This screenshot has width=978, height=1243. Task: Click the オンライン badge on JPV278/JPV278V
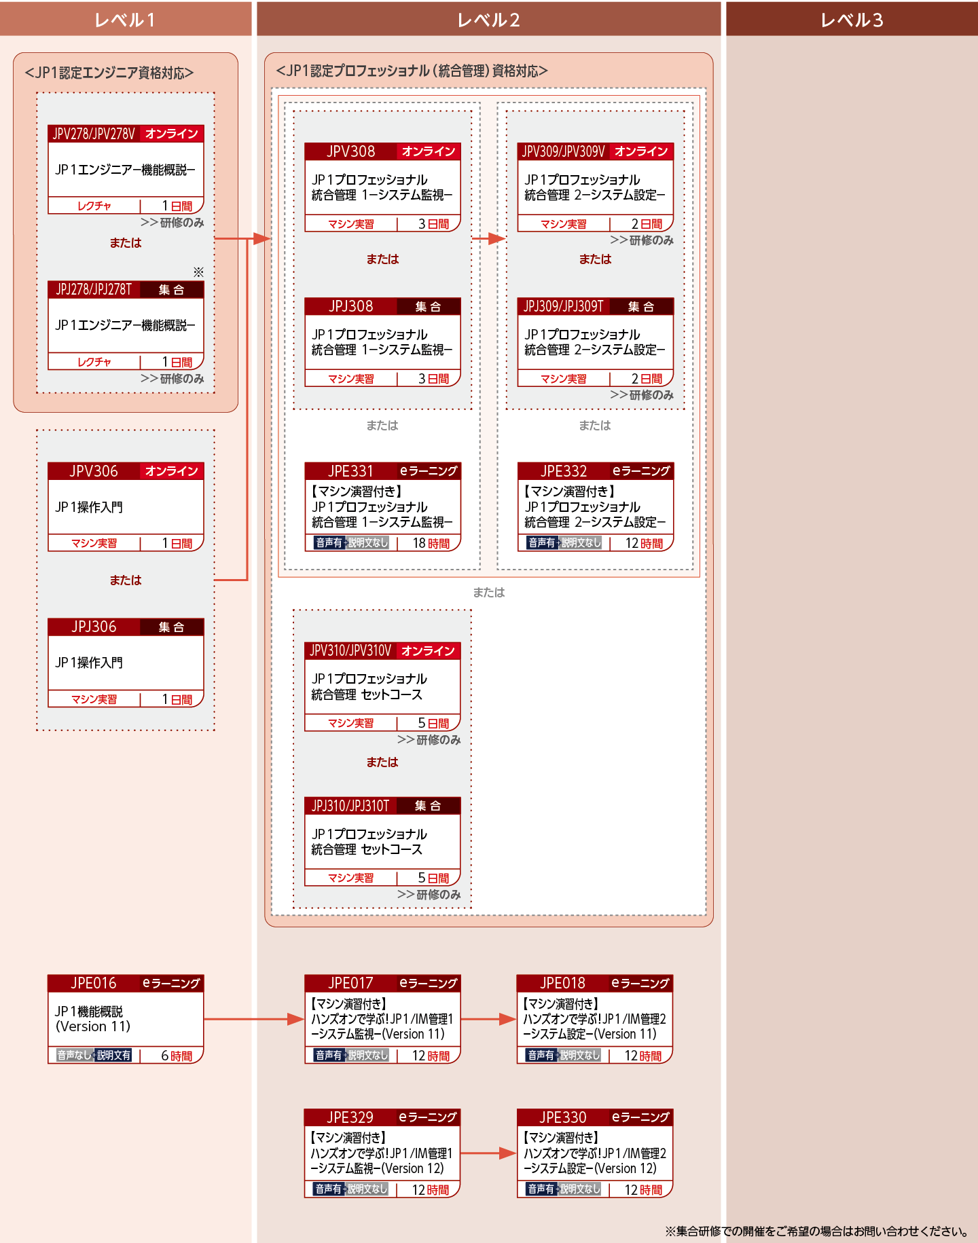point(171,134)
